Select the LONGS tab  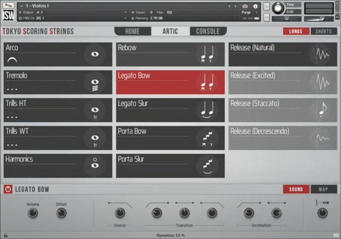coord(296,31)
